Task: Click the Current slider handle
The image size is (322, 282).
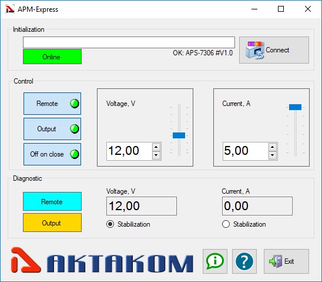Action: (295, 107)
